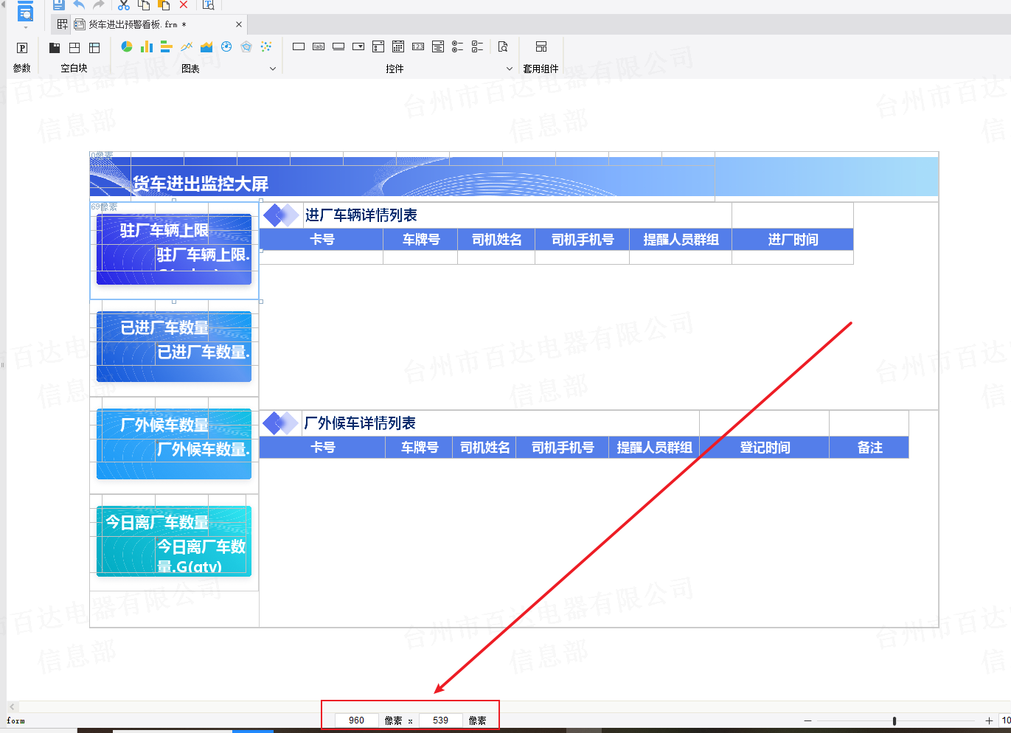The width and height of the screenshot is (1011, 733).
Task: Click 司机手机号 header in 厂外候车详情列表 table
Action: pyautogui.click(x=563, y=448)
